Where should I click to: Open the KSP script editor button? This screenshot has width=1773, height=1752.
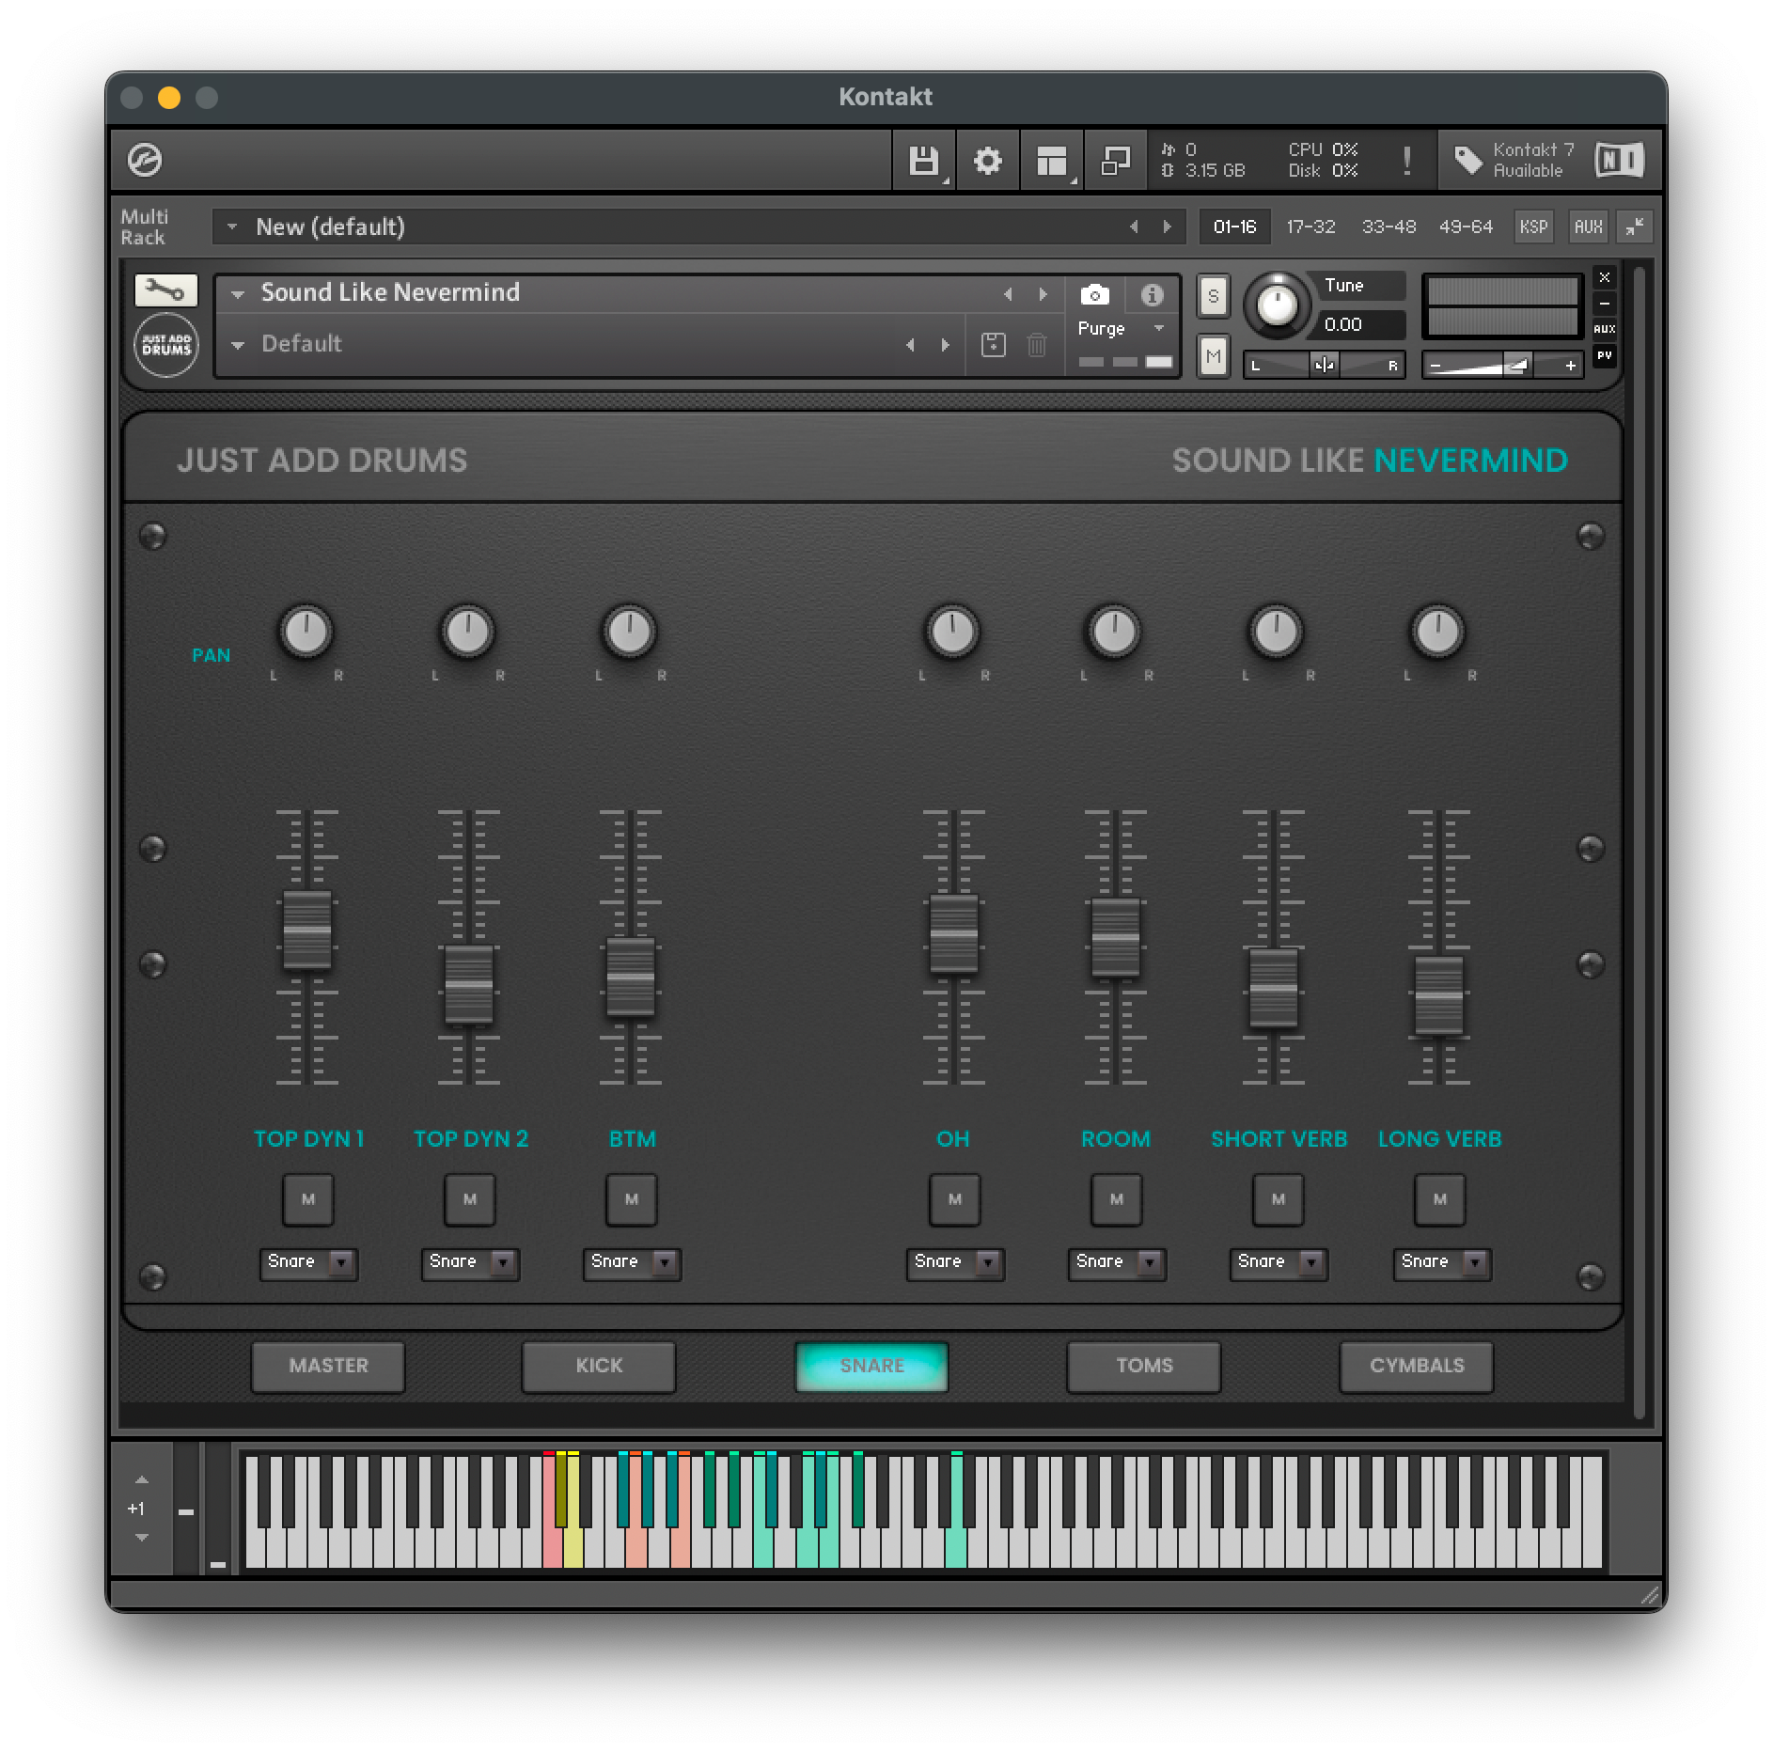[1533, 227]
